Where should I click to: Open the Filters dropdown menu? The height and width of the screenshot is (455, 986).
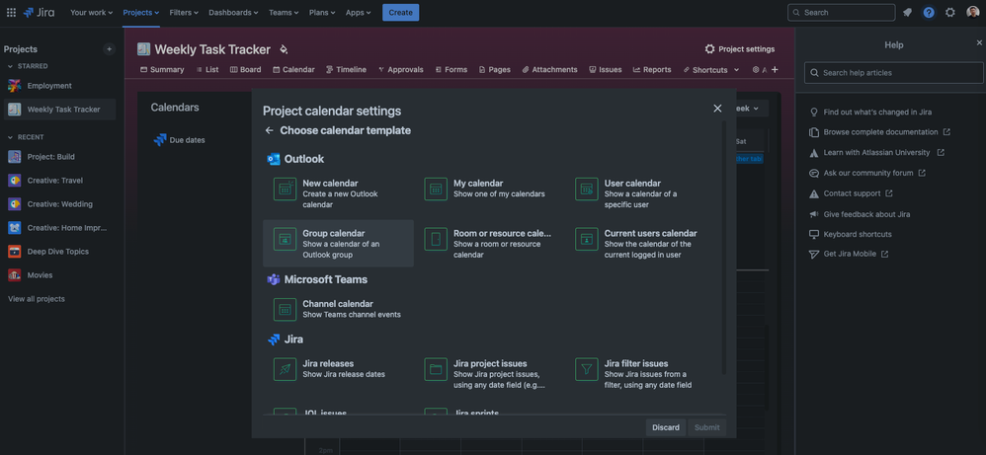(184, 13)
